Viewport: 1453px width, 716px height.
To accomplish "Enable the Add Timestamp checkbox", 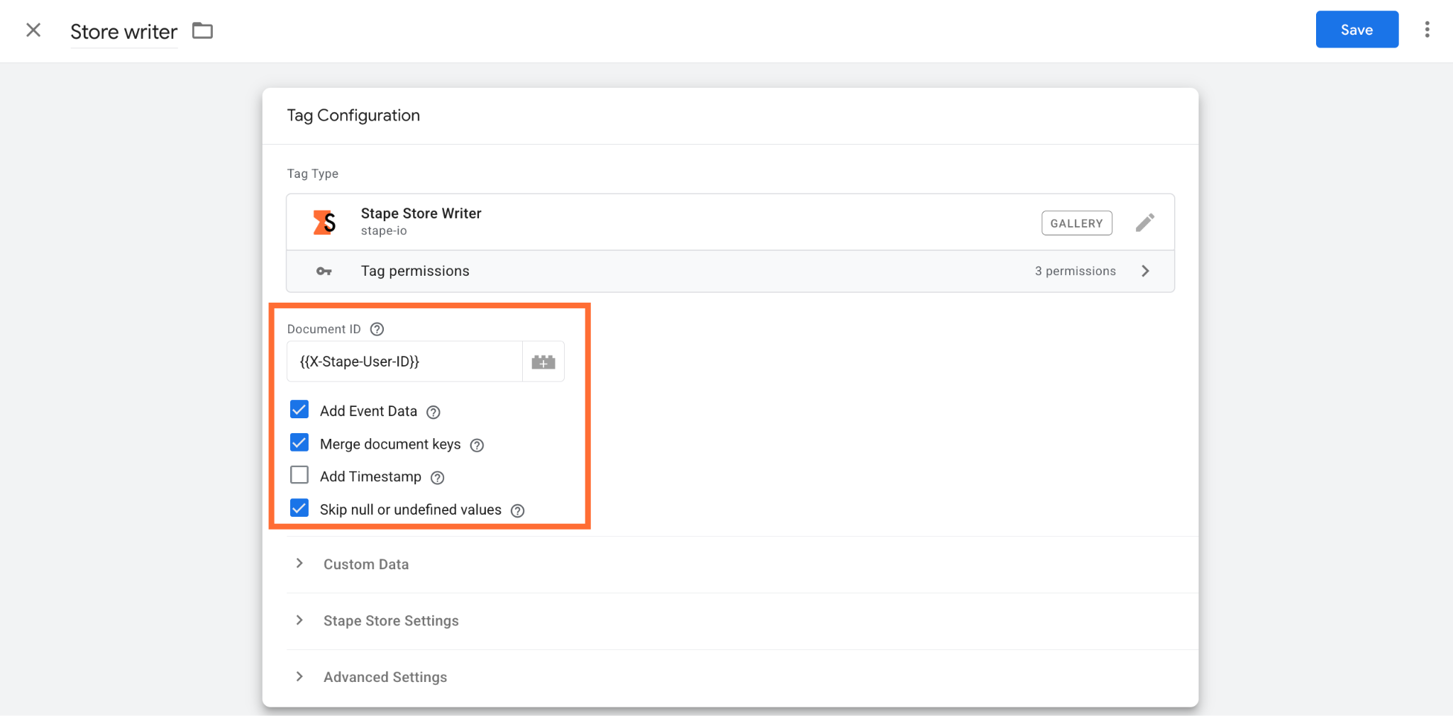I will (x=299, y=475).
